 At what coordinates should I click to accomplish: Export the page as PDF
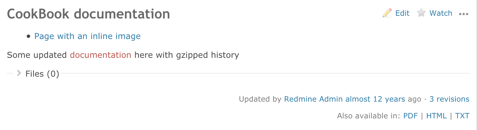[x=411, y=116]
